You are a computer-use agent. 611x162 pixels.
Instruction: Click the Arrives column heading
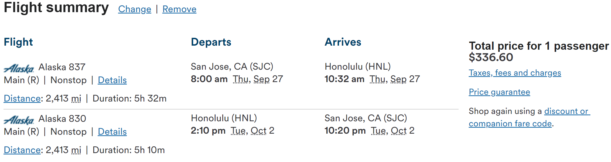pyautogui.click(x=343, y=42)
